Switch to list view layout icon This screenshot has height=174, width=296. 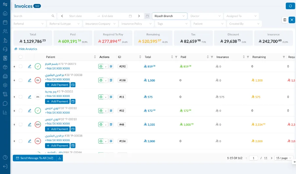tap(285, 20)
